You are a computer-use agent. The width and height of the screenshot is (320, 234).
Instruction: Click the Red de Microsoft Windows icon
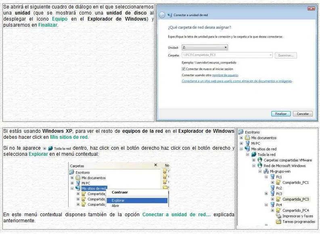click(x=260, y=165)
